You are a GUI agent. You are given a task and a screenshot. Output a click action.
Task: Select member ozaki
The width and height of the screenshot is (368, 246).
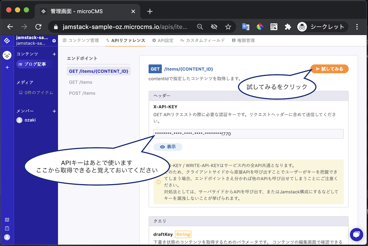[26, 120]
